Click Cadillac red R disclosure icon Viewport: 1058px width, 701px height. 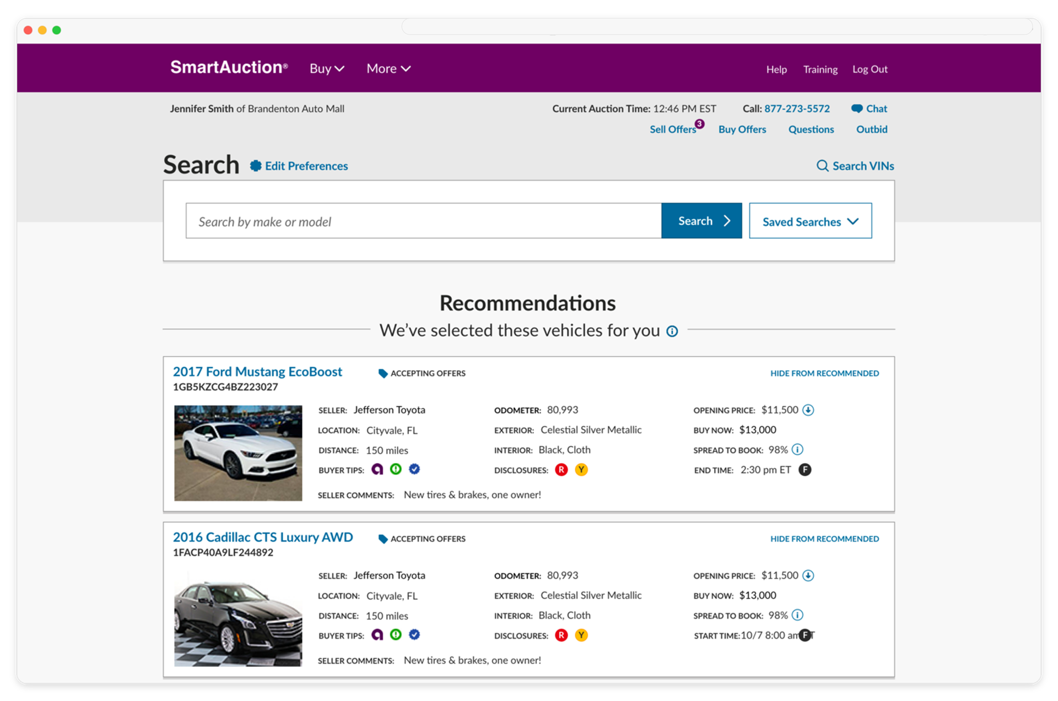click(561, 635)
